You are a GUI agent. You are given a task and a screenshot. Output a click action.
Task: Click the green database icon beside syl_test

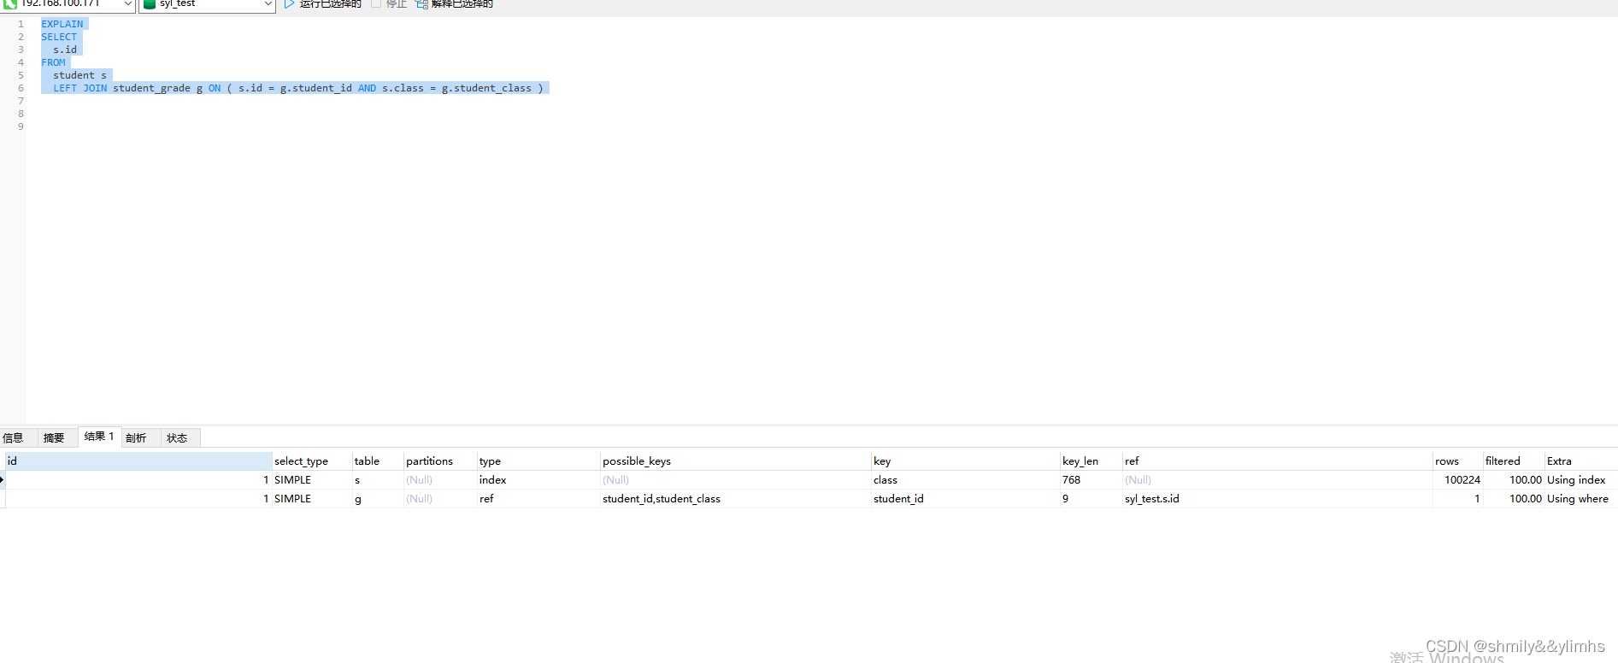tap(150, 4)
